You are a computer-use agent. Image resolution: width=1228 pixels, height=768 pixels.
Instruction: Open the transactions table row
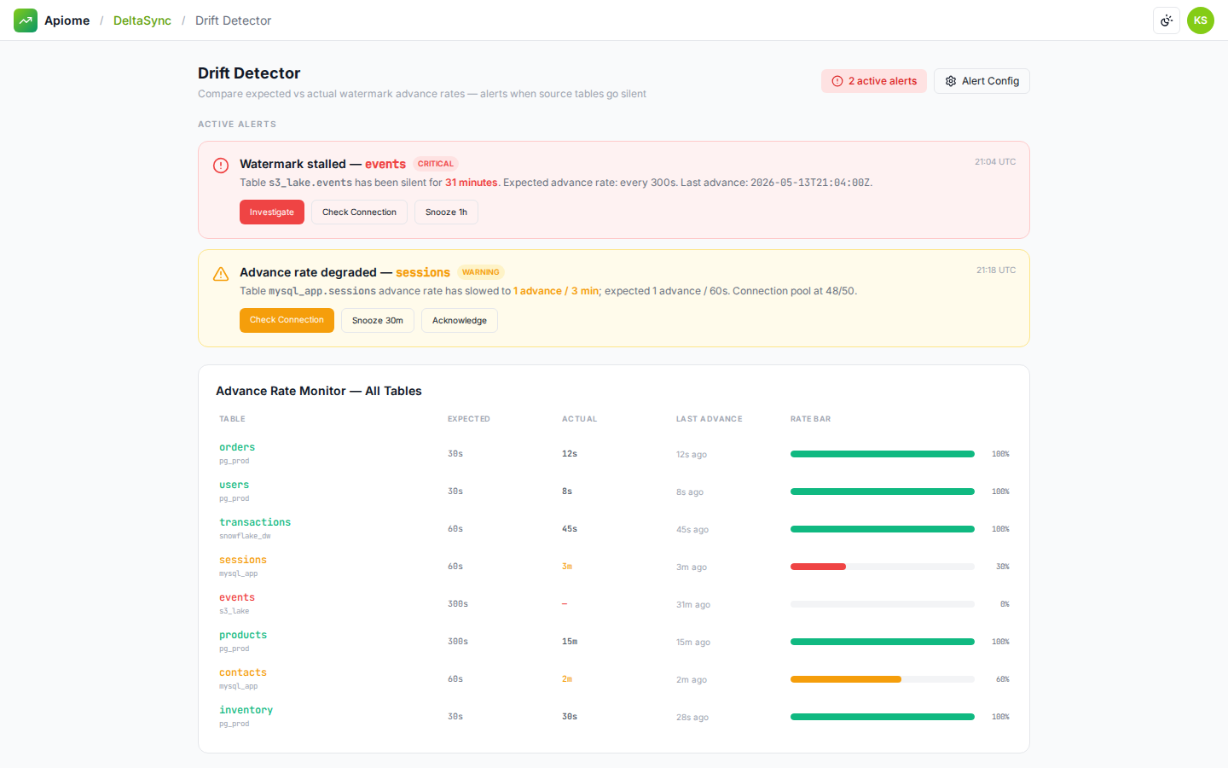[x=614, y=528]
